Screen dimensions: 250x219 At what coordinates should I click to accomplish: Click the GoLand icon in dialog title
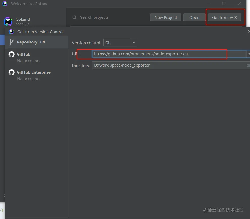point(11,32)
